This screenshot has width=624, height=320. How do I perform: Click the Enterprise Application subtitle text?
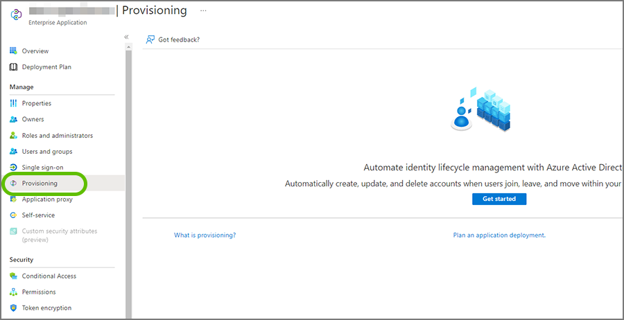58,23
